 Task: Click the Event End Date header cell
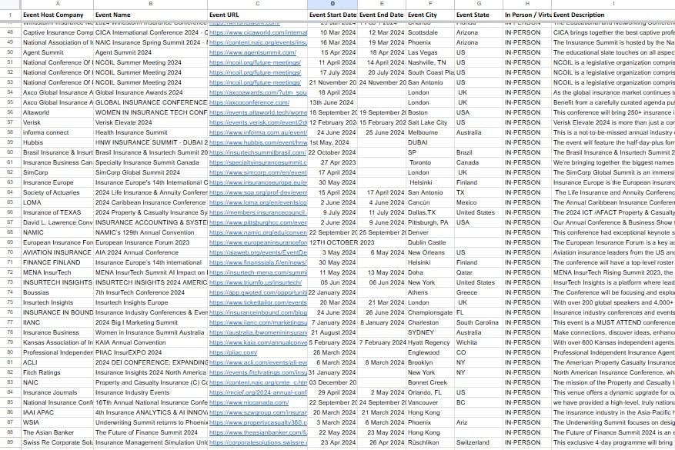(x=382, y=15)
